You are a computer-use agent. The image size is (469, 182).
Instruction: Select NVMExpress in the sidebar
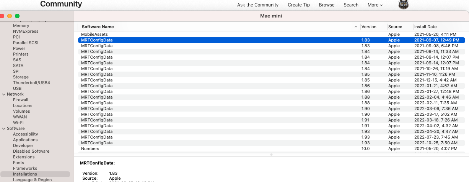pyautogui.click(x=26, y=31)
